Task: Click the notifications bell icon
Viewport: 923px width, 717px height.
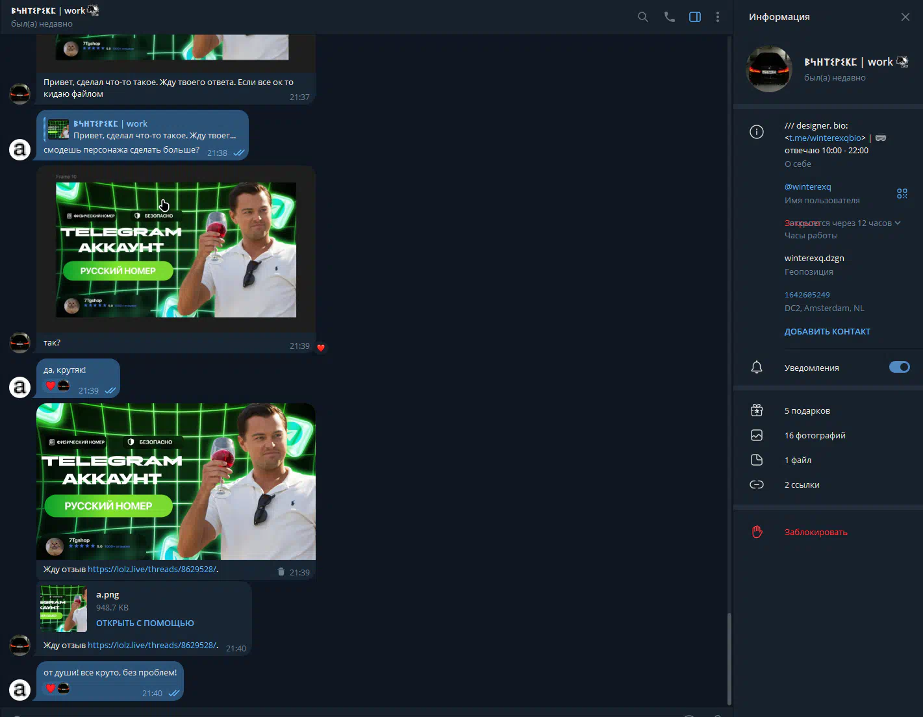Action: tap(757, 368)
